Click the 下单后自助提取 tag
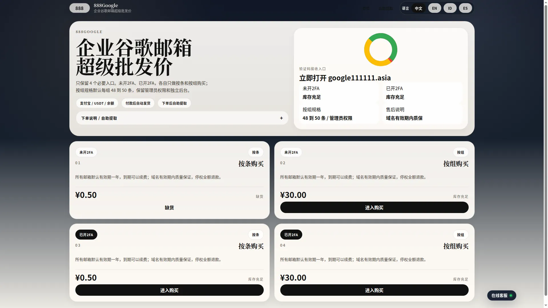Image resolution: width=548 pixels, height=308 pixels. (x=174, y=103)
